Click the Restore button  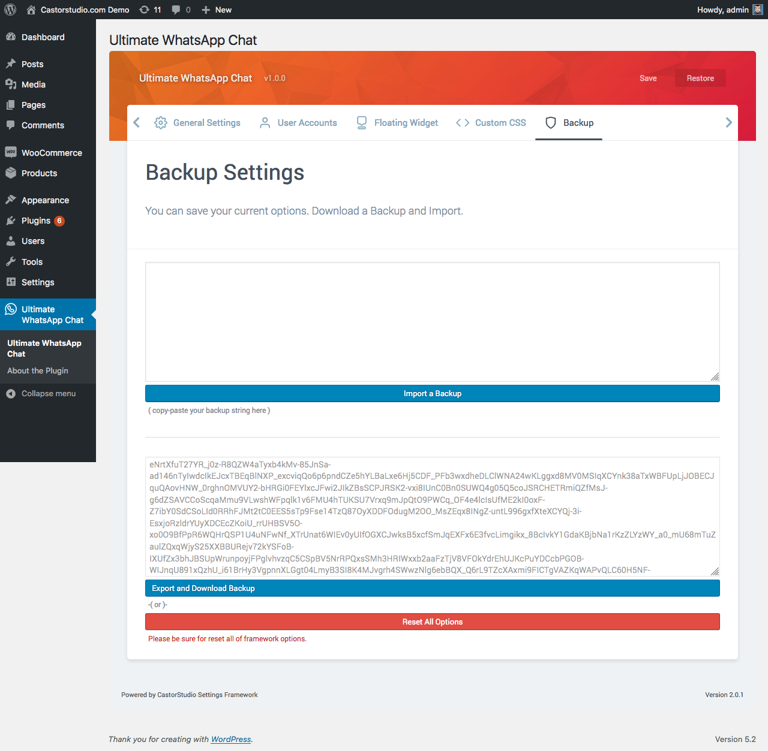click(x=700, y=79)
